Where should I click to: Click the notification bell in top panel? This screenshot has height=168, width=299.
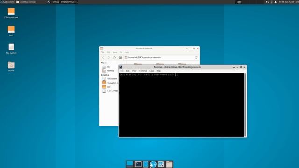275,2
